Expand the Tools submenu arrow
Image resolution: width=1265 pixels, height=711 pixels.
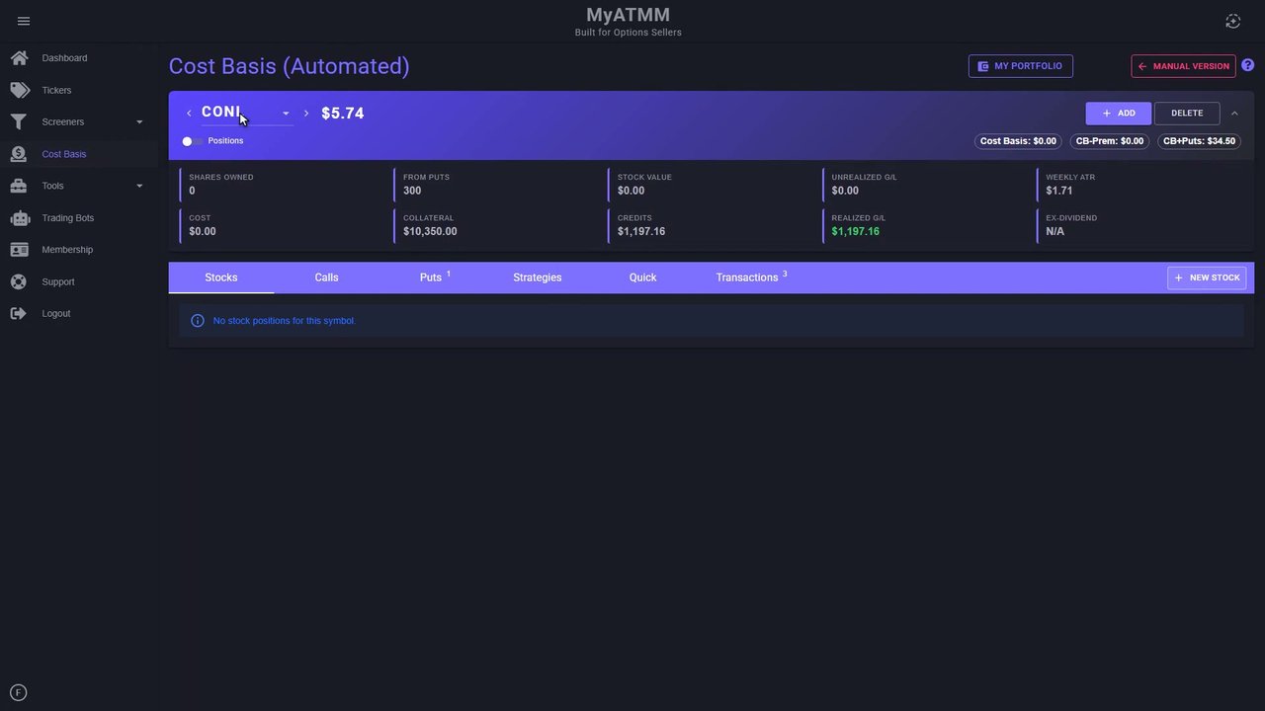coord(139,186)
